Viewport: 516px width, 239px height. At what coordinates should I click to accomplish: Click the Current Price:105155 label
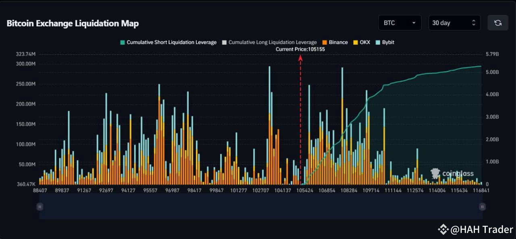[x=300, y=49]
